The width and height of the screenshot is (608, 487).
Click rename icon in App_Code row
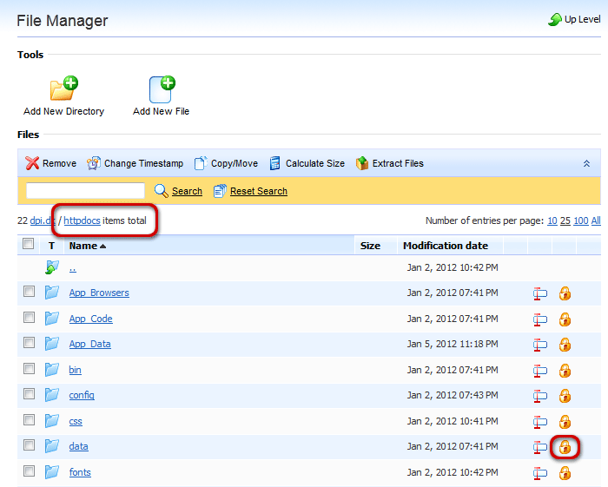click(539, 319)
